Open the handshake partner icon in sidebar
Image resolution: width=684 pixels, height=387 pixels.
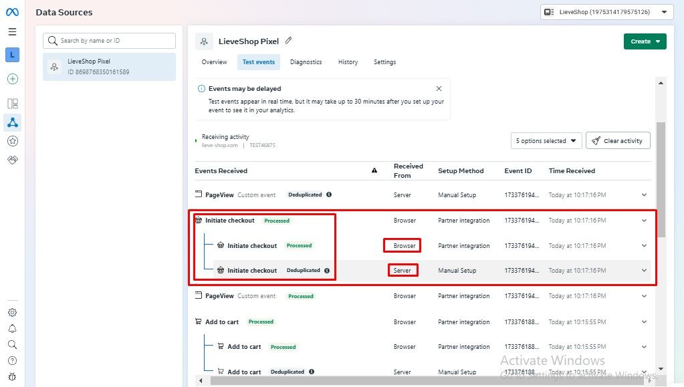coord(13,160)
